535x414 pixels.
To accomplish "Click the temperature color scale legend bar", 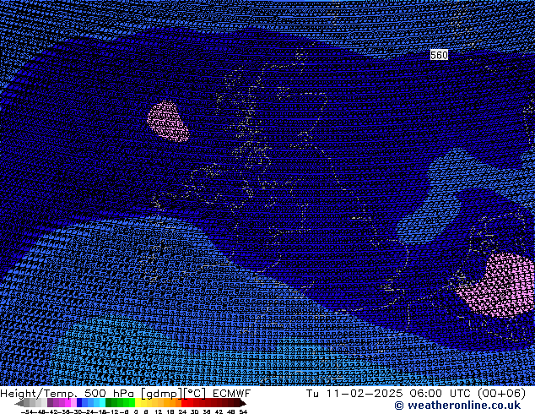I will 130,403.
